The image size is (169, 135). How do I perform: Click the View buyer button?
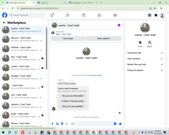pyautogui.click(x=68, y=38)
